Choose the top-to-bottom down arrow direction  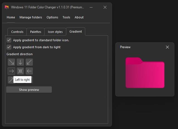pyautogui.click(x=20, y=62)
